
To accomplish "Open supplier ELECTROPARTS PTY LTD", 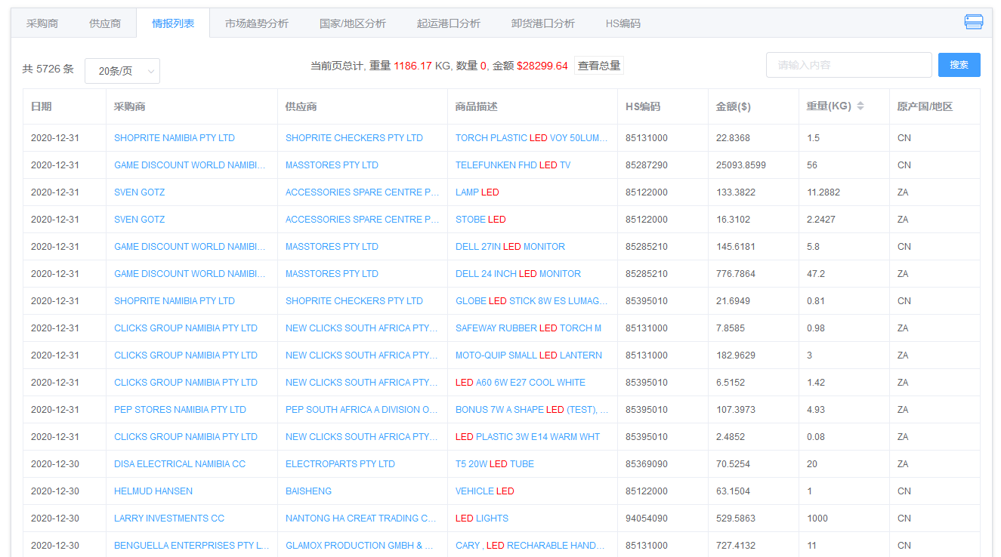I will pyautogui.click(x=340, y=464).
